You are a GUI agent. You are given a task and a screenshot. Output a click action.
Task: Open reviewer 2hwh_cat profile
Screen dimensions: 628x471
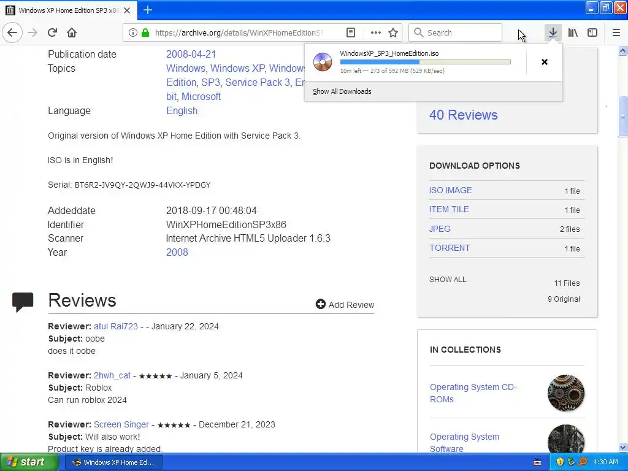112,376
